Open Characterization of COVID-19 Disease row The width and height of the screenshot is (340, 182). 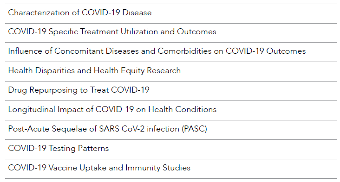[171, 13]
